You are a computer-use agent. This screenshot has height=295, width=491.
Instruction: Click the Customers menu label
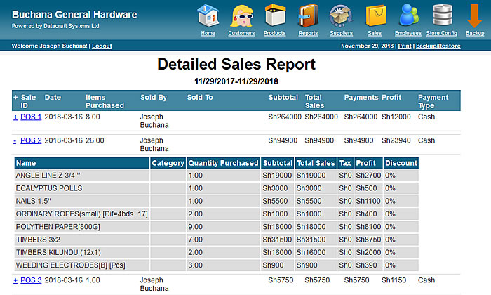point(241,33)
